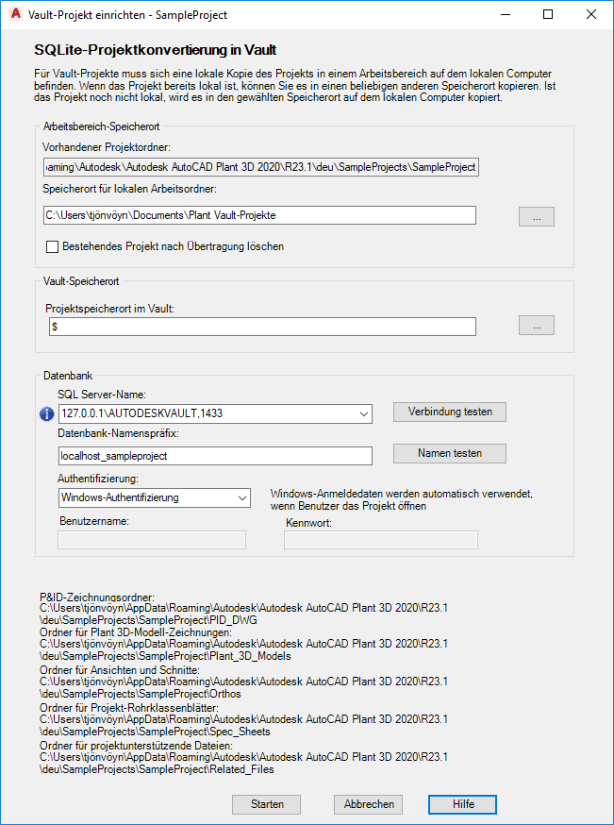Open the SQL Server-Name dropdown list
The image size is (614, 825).
363,414
